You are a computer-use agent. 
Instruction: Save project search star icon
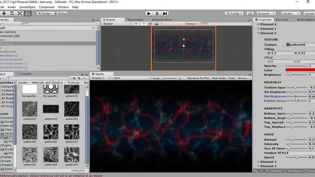85,78
